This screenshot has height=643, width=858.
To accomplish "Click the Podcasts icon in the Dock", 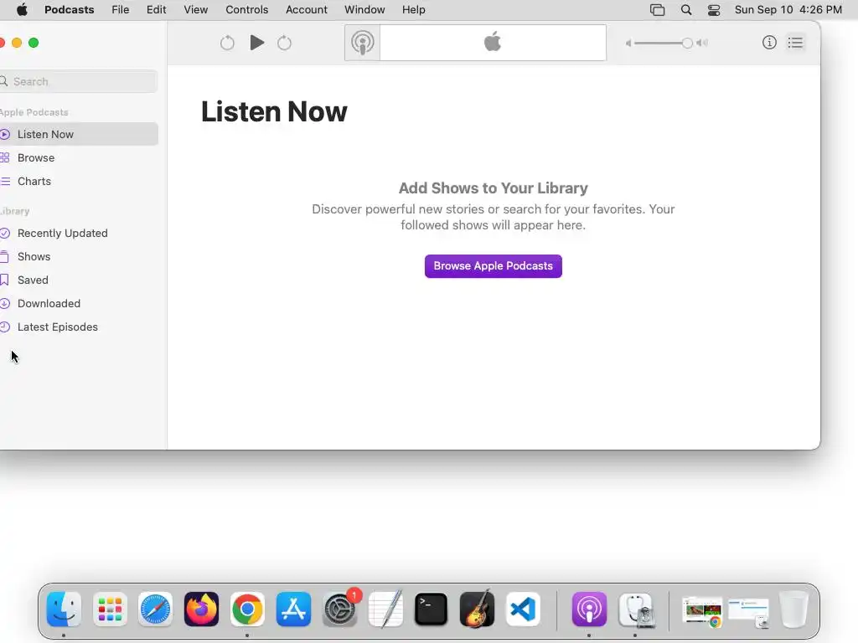I will click(589, 610).
